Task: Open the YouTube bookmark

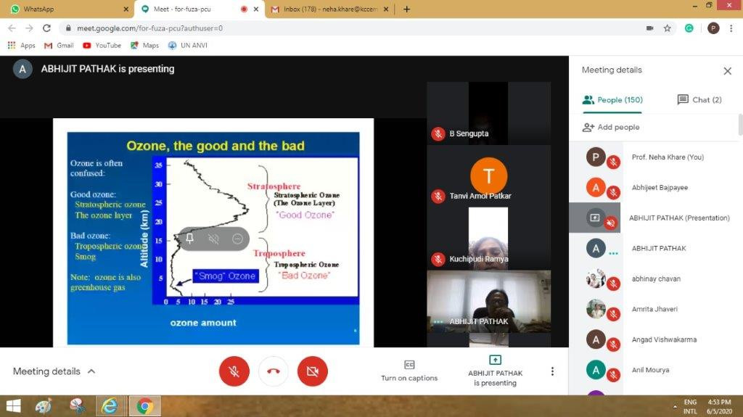Action: coord(102,45)
